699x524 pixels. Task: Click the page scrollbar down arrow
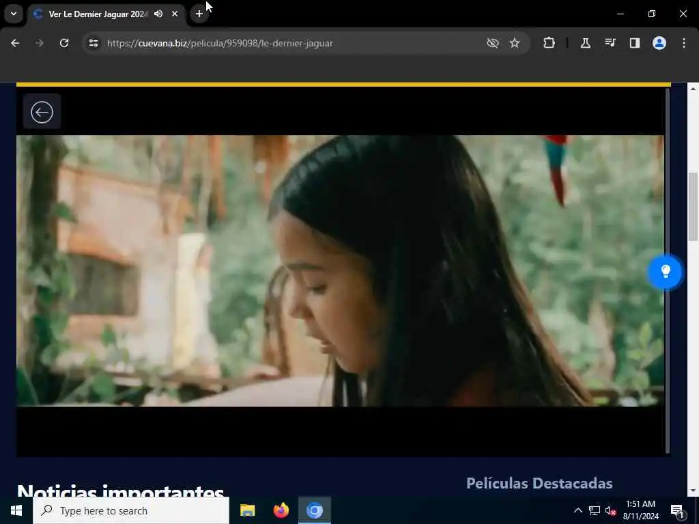point(694,491)
